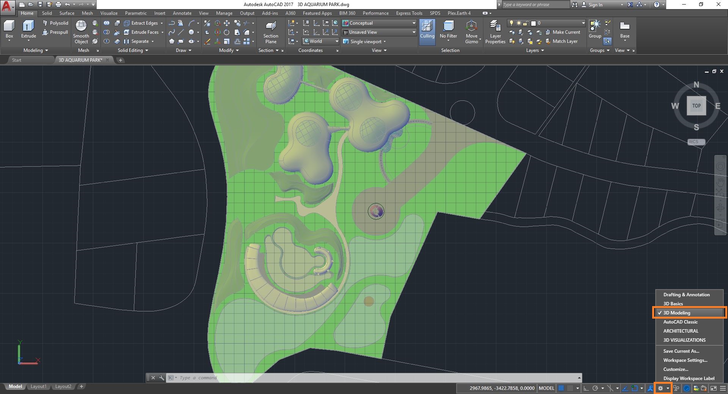Open the Visualize ribbon tab
Screen dimensions: 728x394
pyautogui.click(x=109, y=13)
